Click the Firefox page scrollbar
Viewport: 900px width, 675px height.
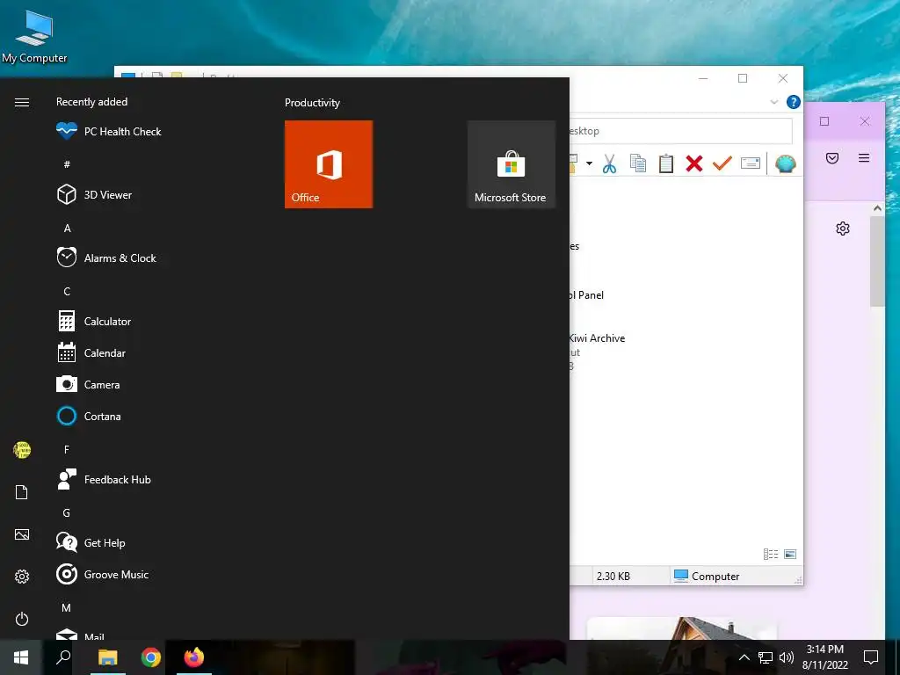click(877, 261)
